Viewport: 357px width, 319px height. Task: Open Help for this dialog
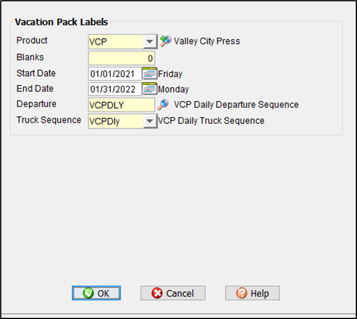[252, 293]
